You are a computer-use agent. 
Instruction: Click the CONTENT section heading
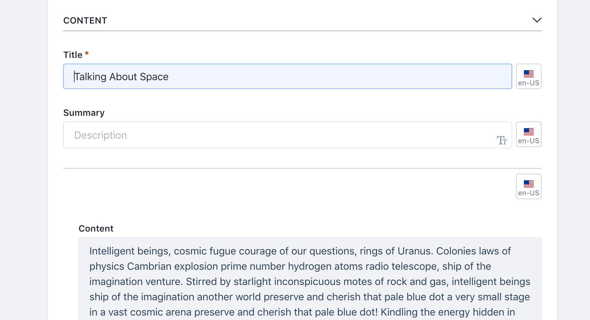85,20
